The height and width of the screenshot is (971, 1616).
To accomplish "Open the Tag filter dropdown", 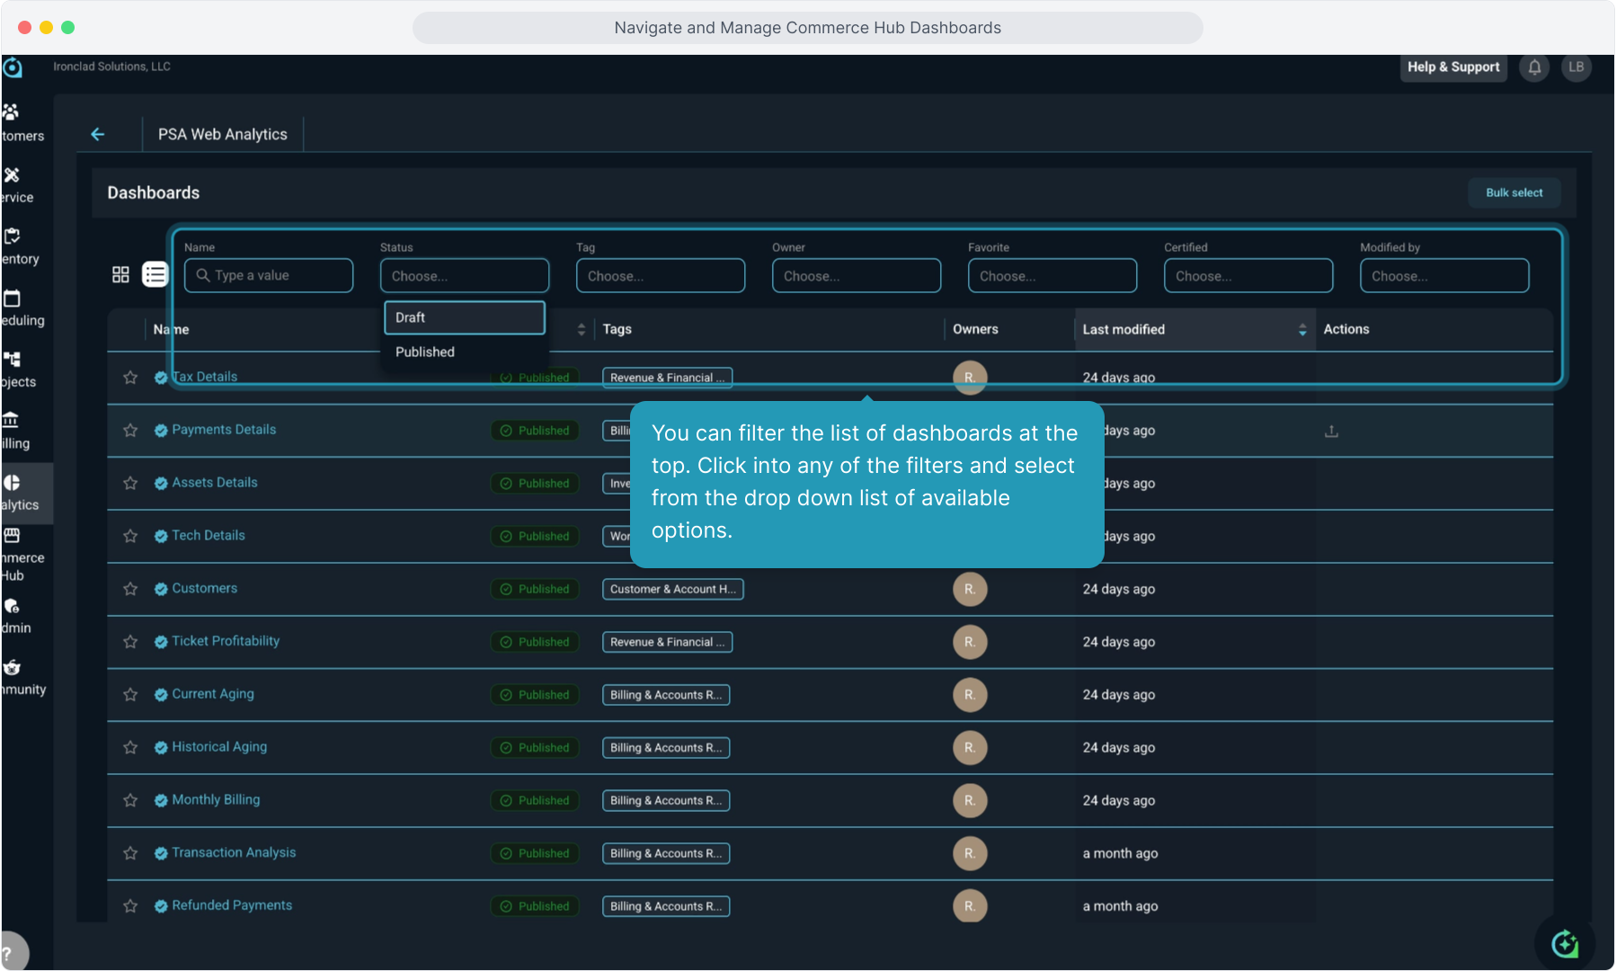I will [x=660, y=276].
